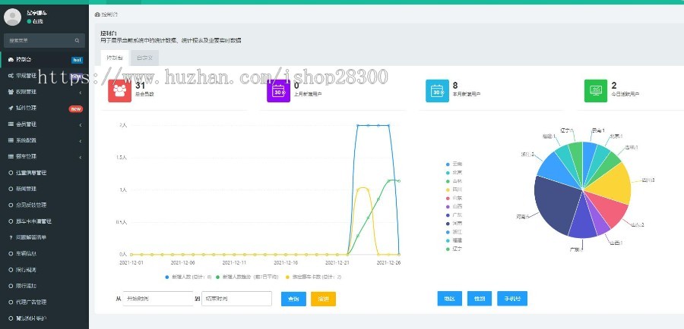Click the 常规管理 gears icon in sidebar
The width and height of the screenshot is (684, 329).
[x=11, y=76]
